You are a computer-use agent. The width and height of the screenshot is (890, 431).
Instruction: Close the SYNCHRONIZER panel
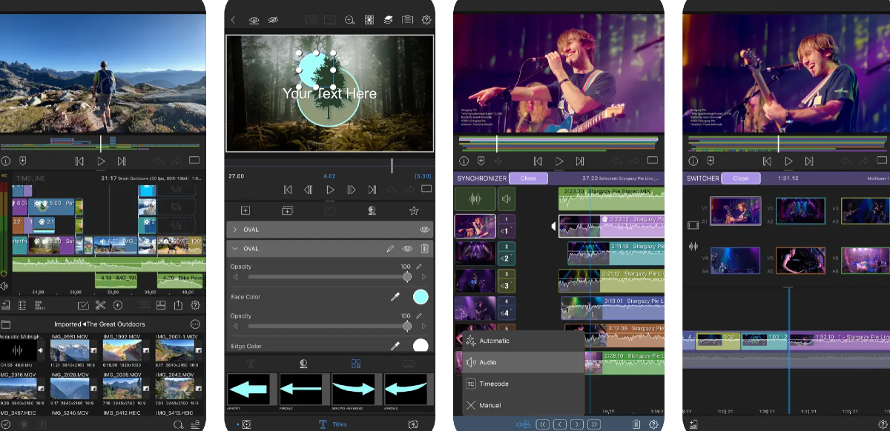[528, 178]
